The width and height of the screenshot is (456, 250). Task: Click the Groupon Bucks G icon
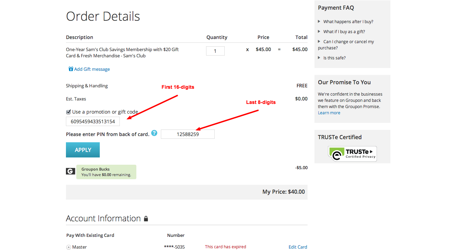[x=70, y=171]
